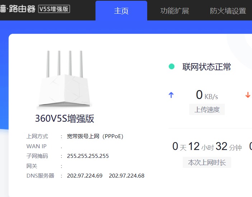Click the 路由器 logo text in header

(22, 9)
